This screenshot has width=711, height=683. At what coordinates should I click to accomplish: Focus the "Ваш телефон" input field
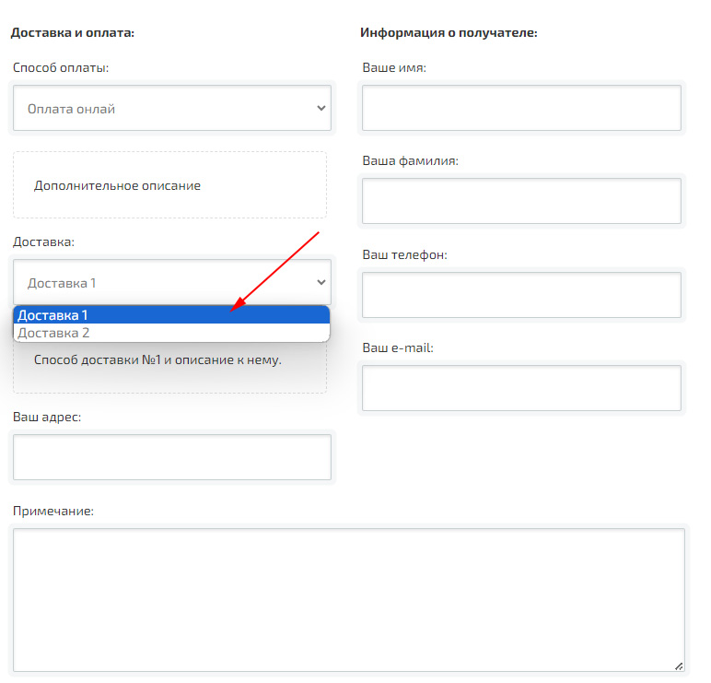point(521,295)
